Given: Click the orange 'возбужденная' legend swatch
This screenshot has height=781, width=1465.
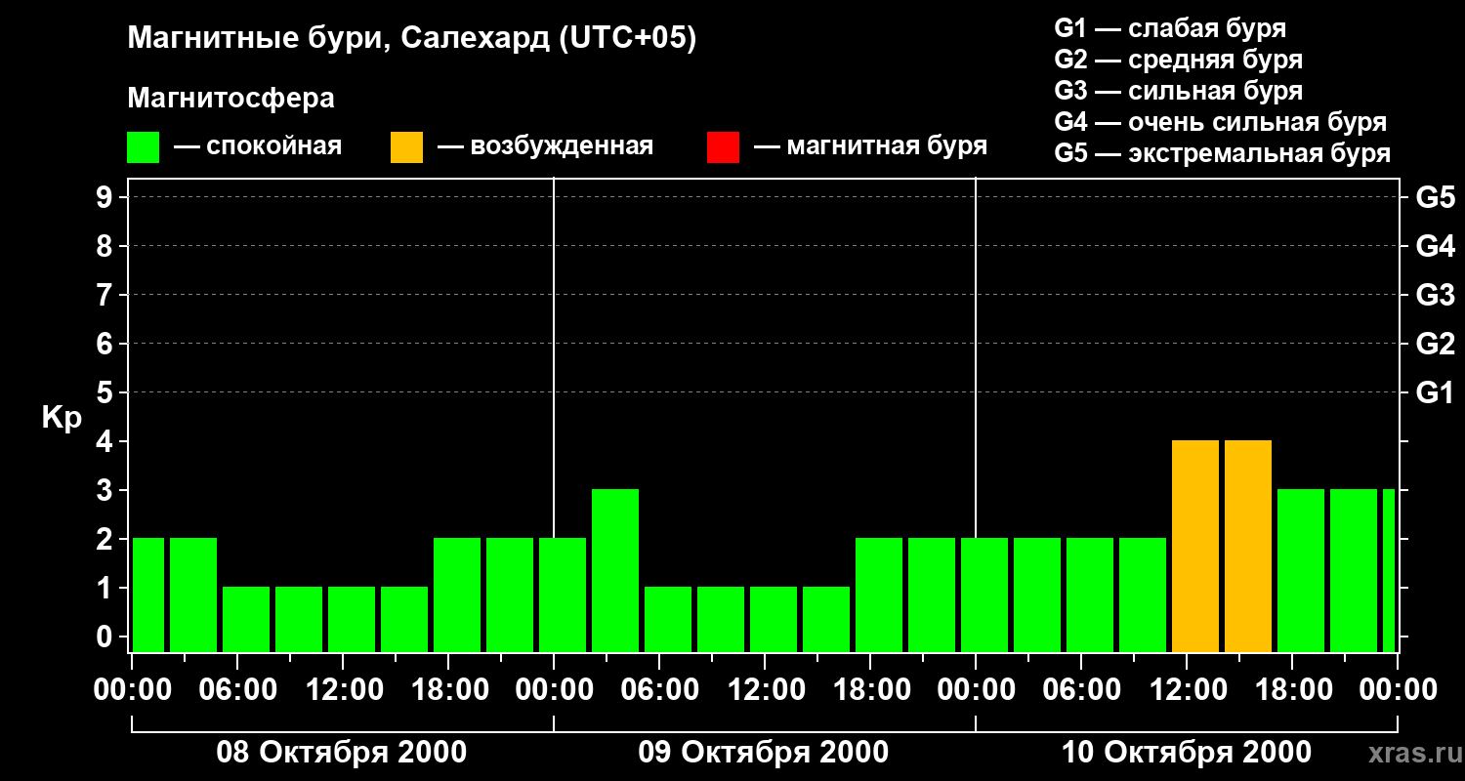Looking at the screenshot, I should [x=406, y=147].
